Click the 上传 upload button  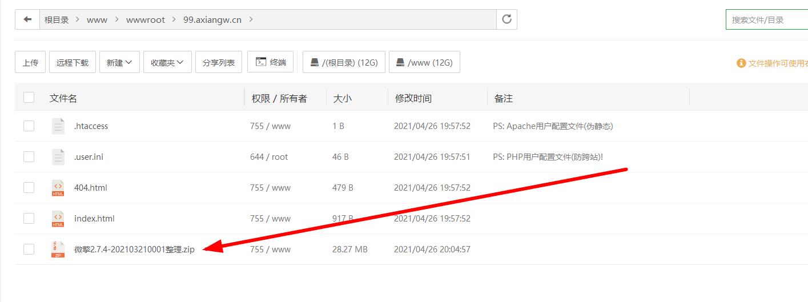click(x=30, y=62)
